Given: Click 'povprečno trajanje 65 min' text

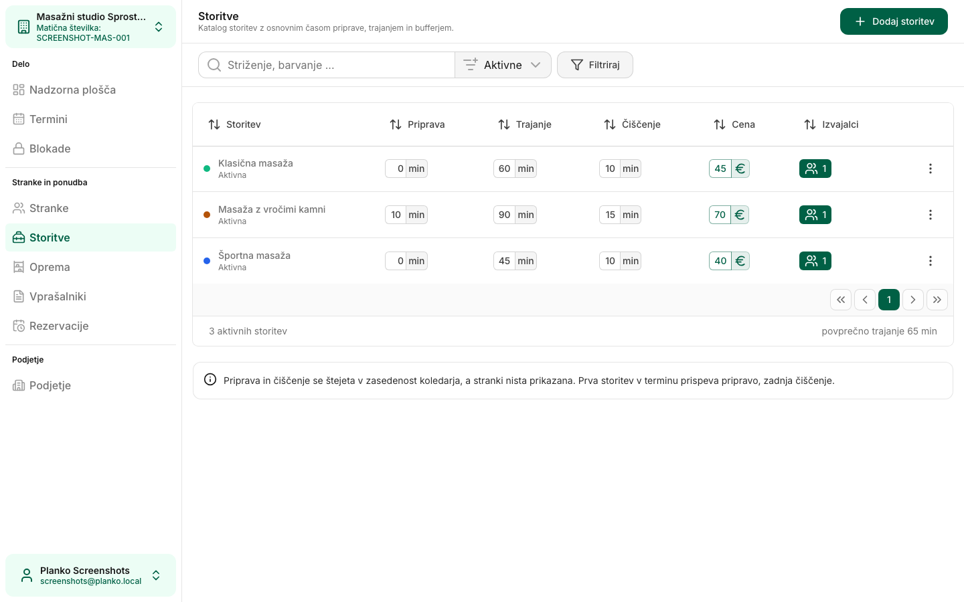Looking at the screenshot, I should [879, 331].
